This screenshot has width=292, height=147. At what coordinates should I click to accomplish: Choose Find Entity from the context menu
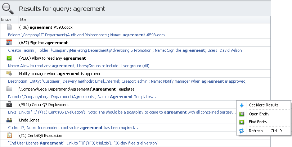point(258,122)
